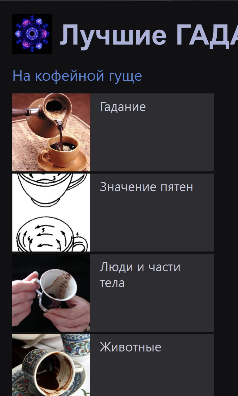238x396 pixels.
Task: Click the gray area below "Люди и части тела"
Action: pos(152,311)
